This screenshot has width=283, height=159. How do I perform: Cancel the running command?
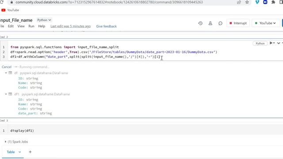7,67
